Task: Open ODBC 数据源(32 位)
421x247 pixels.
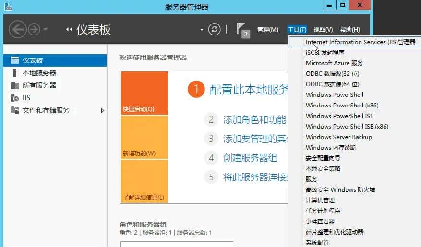Action: (332, 74)
